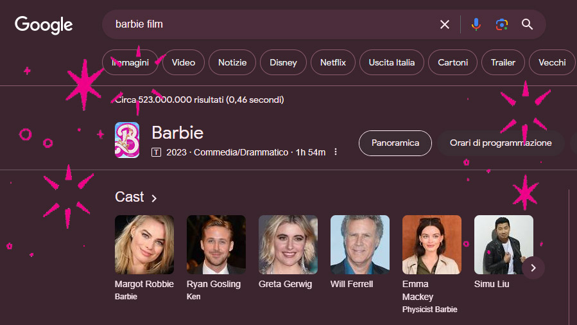Open Will Ferrell's photo
The image size is (577, 325).
360,245
